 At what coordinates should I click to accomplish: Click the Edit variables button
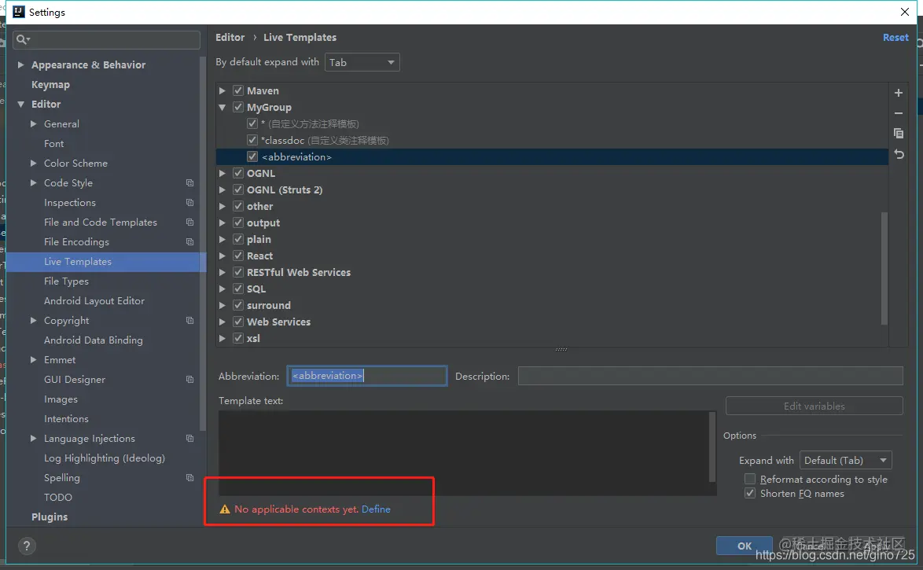pyautogui.click(x=814, y=406)
